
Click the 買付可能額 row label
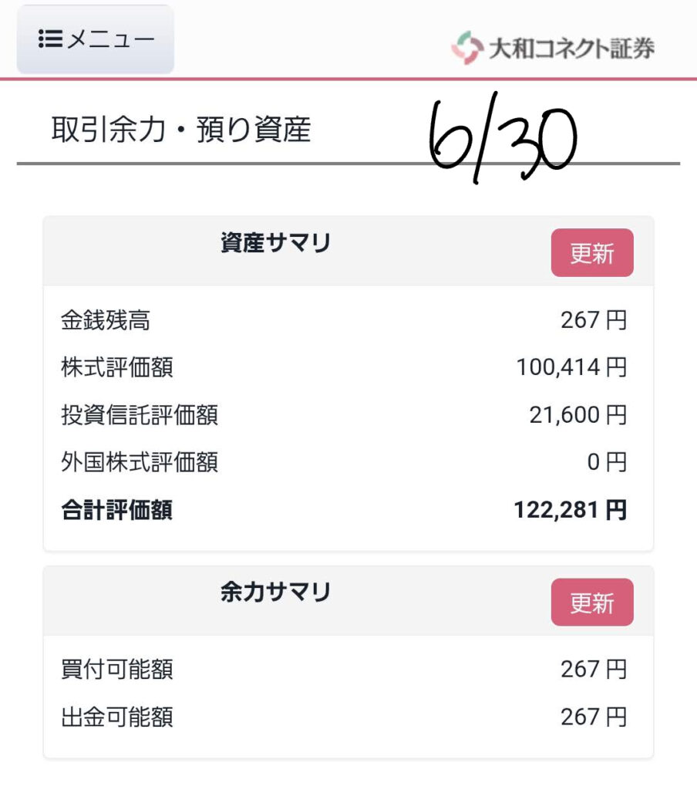click(117, 670)
